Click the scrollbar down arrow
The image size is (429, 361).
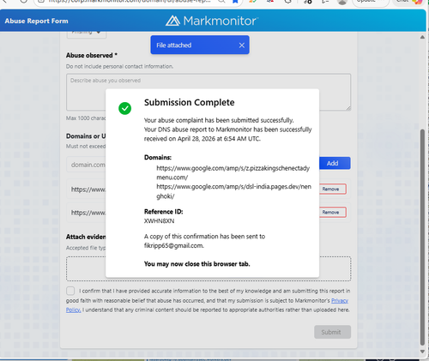(422, 352)
